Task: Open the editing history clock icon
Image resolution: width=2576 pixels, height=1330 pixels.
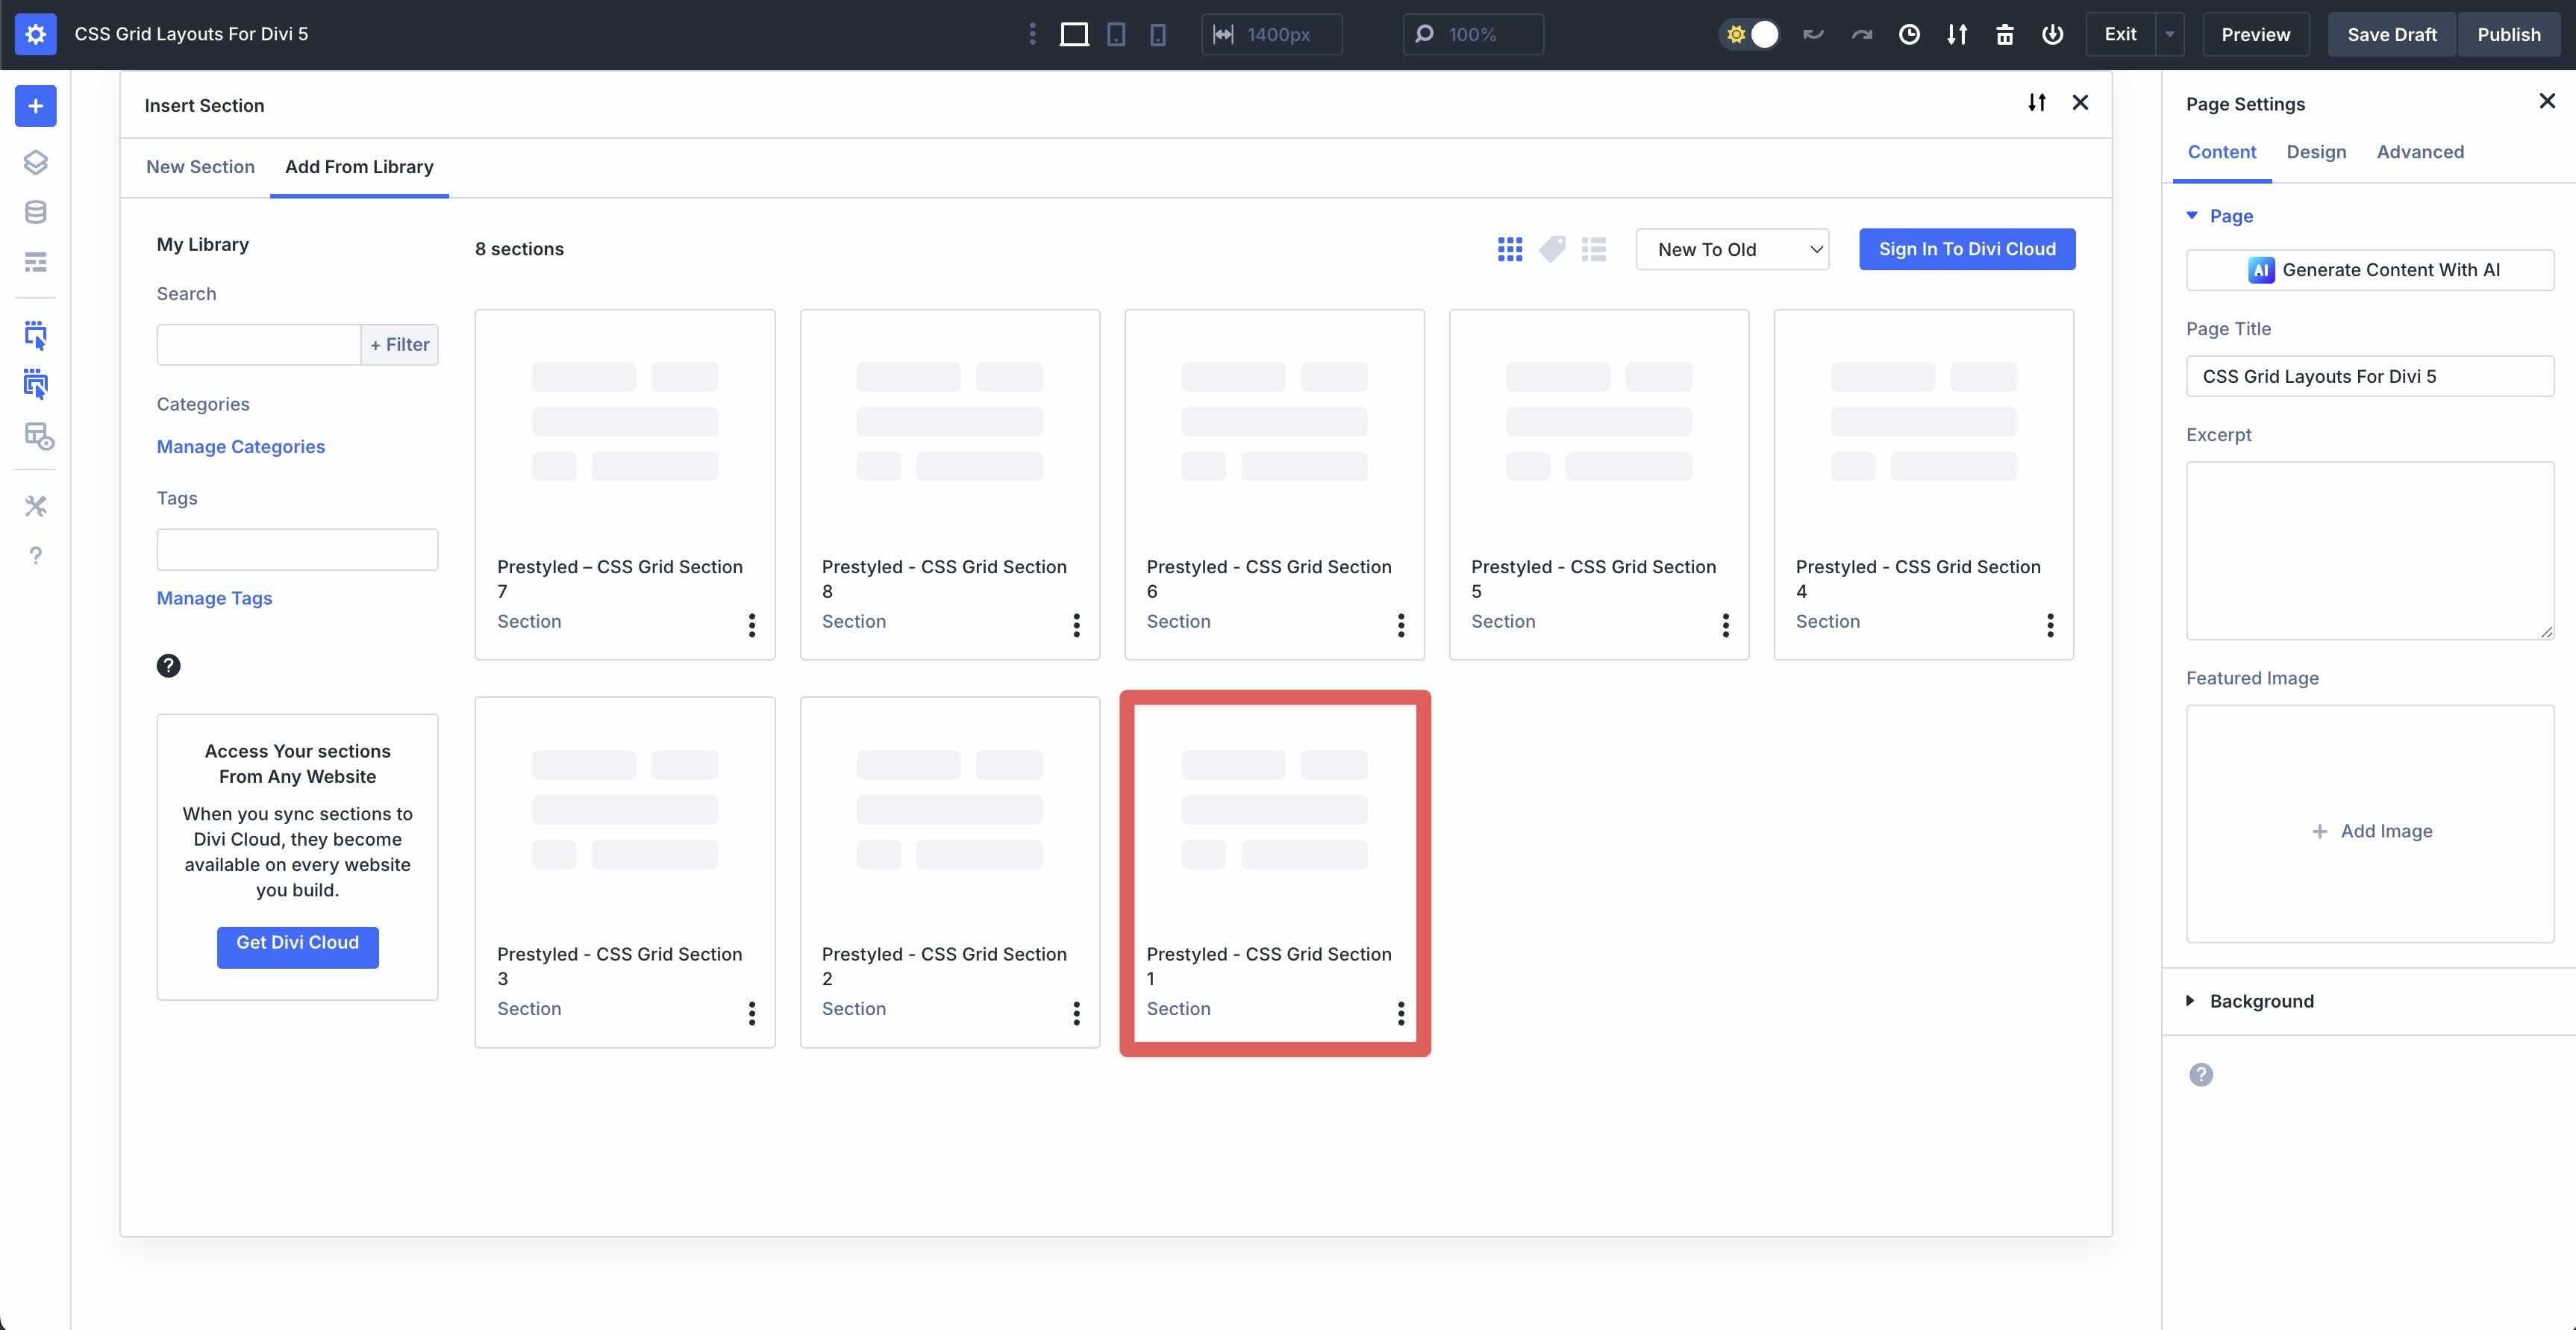Action: (1910, 33)
